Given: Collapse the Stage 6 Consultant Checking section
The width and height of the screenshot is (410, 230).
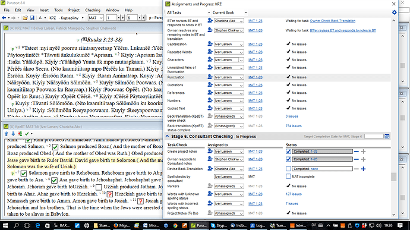Looking at the screenshot, I should (x=168, y=136).
